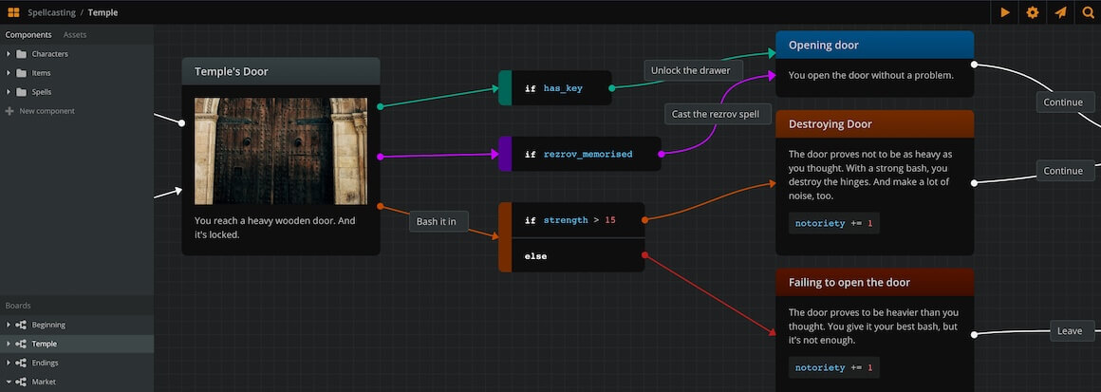
Task: Click the orange Play button in top bar
Action: (x=1005, y=12)
